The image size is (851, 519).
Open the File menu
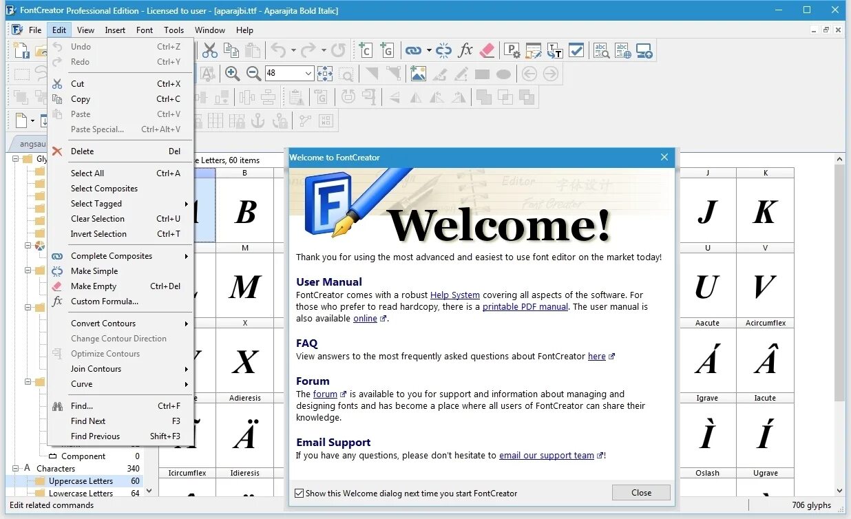click(x=35, y=30)
